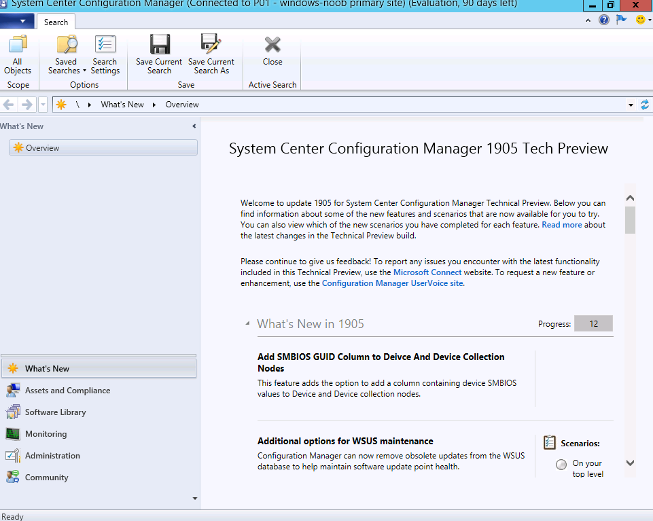The height and width of the screenshot is (521, 653).
Task: Open the Administration workspace
Action: pyautogui.click(x=99, y=455)
